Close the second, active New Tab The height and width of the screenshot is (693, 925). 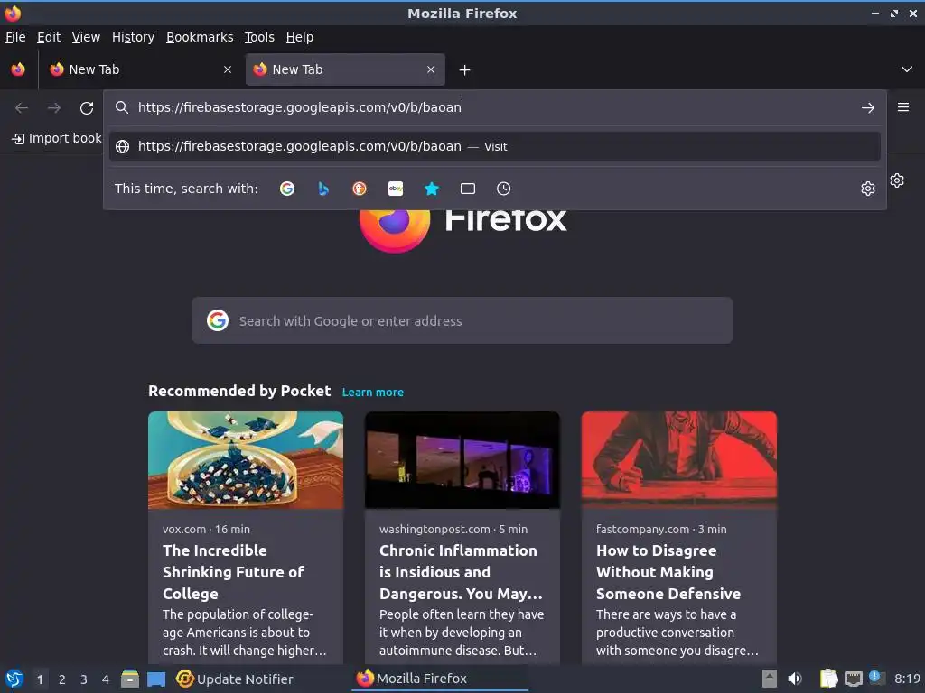pos(431,69)
